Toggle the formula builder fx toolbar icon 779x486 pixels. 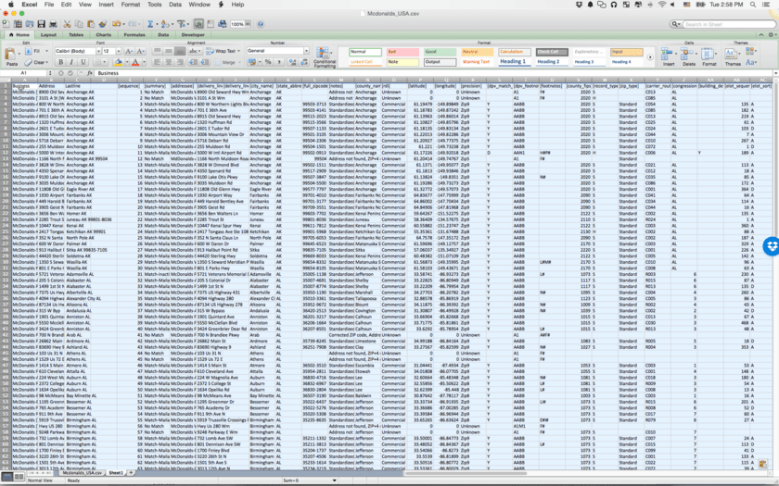point(198,24)
